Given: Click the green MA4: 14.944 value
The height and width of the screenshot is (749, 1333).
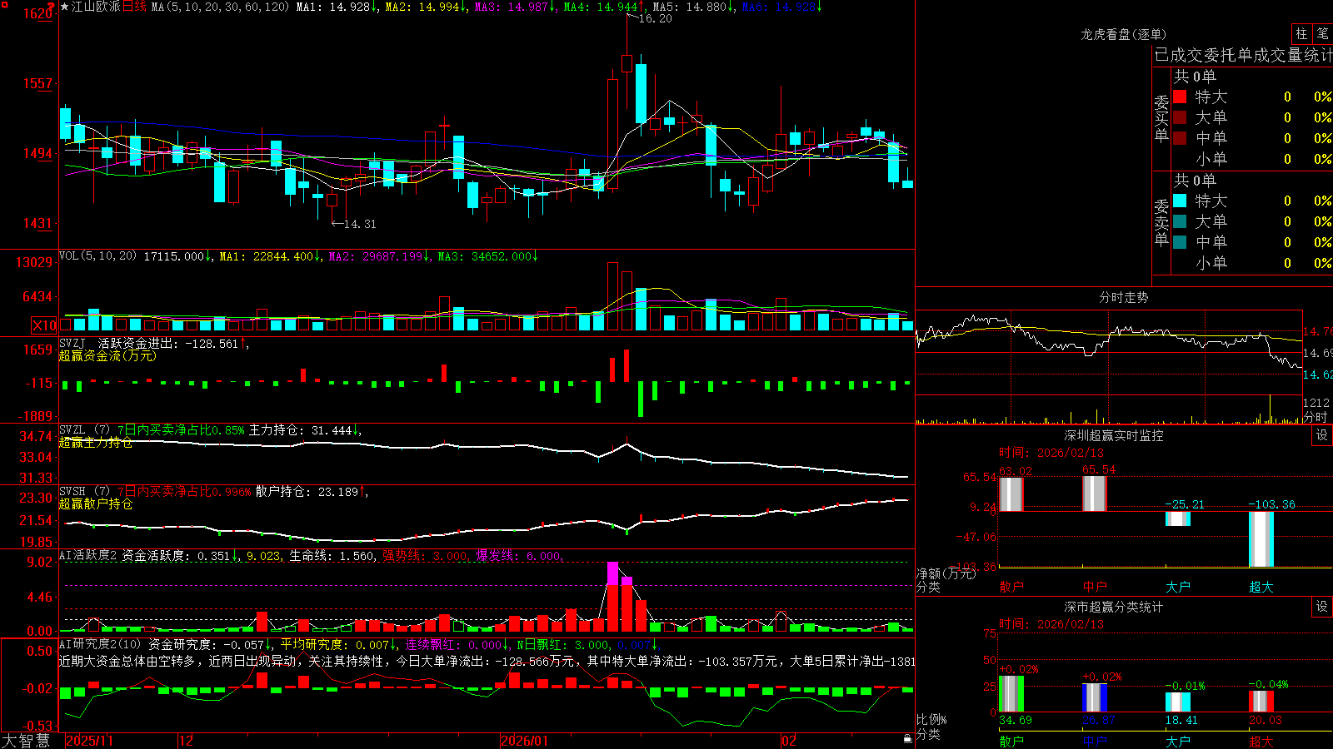Looking at the screenshot, I should point(604,7).
